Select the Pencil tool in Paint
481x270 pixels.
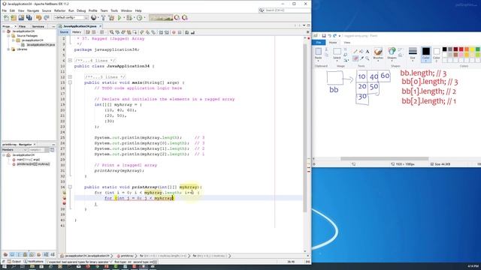(355, 51)
